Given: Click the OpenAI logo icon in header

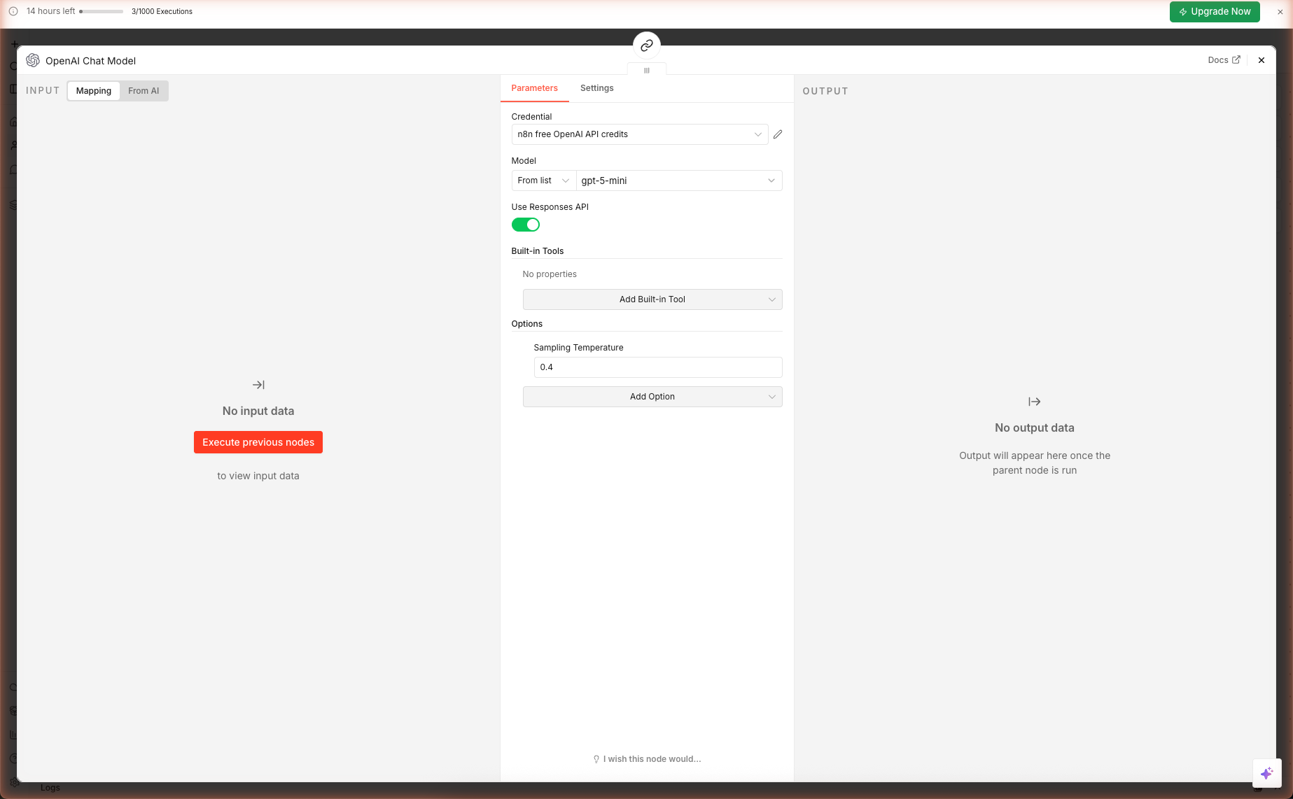Looking at the screenshot, I should pyautogui.click(x=33, y=61).
